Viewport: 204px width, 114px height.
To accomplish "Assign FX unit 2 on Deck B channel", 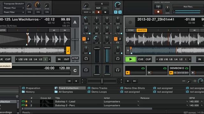I will point(120,39).
